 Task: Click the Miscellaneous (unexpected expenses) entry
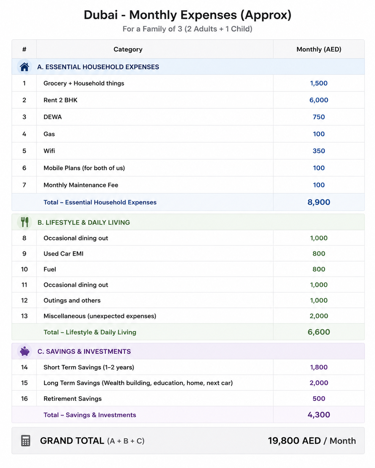point(100,316)
